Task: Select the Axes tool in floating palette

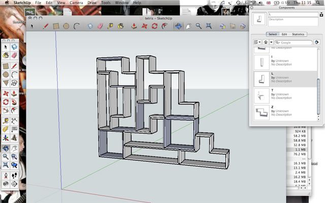Action: tap(6, 138)
